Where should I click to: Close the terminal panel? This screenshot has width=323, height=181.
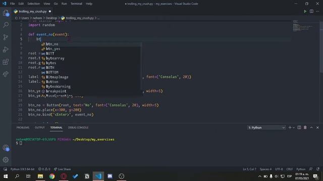[317, 127]
